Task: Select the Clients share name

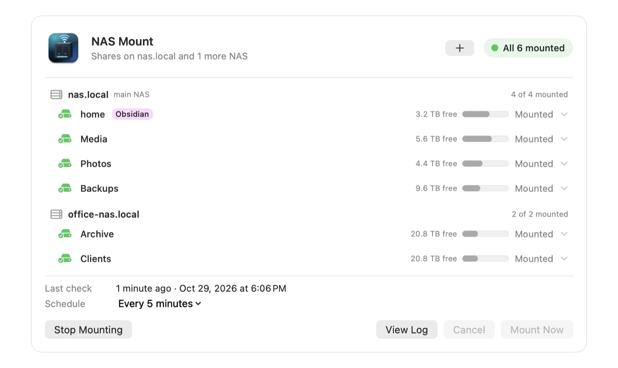Action: [x=96, y=259]
